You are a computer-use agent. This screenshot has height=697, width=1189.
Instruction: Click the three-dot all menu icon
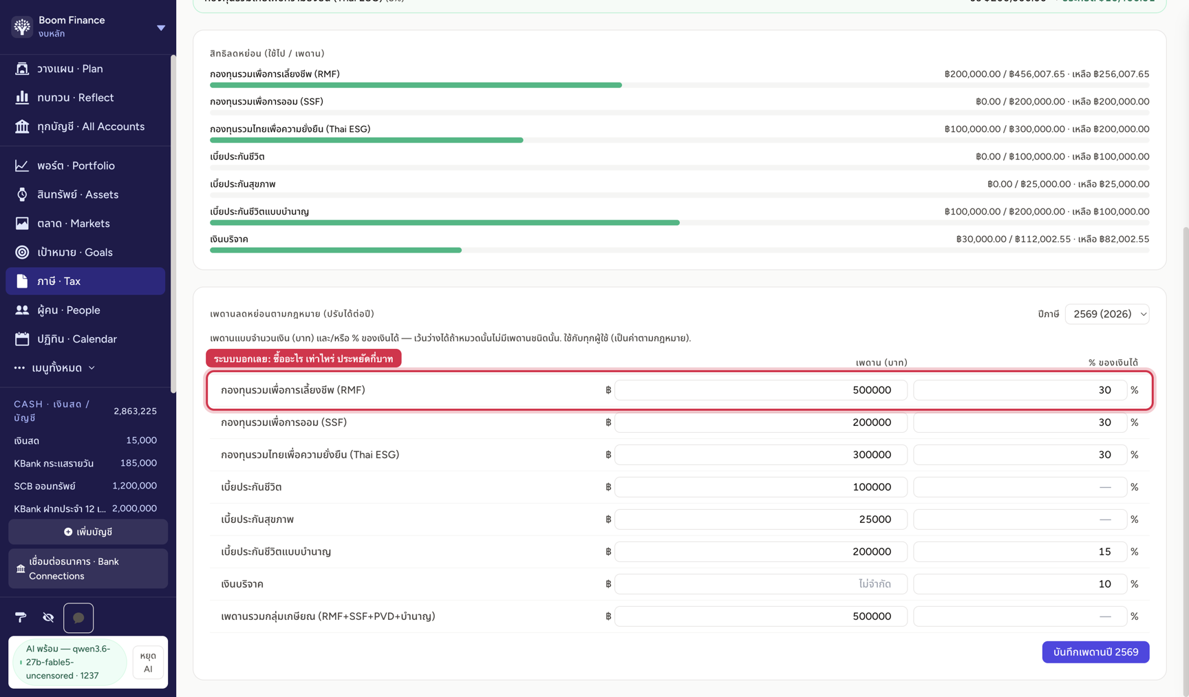coord(19,367)
